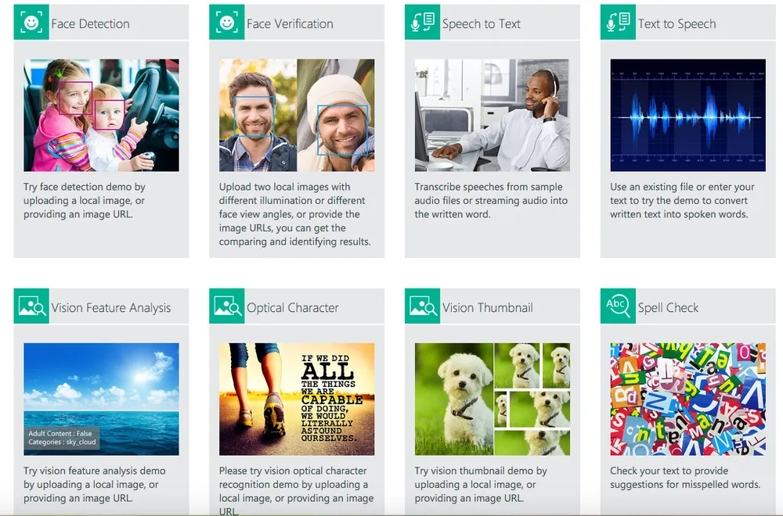Click the Vision Thumbnail image-search icon
This screenshot has height=516, width=783.
[423, 306]
